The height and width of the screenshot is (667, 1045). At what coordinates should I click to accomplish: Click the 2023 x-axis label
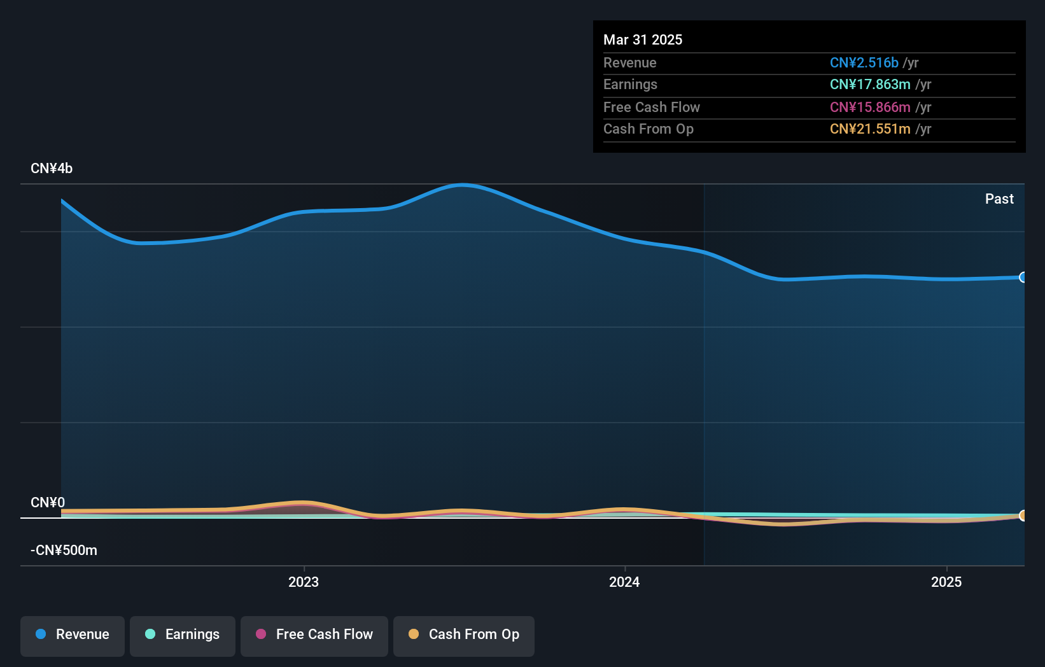point(304,582)
